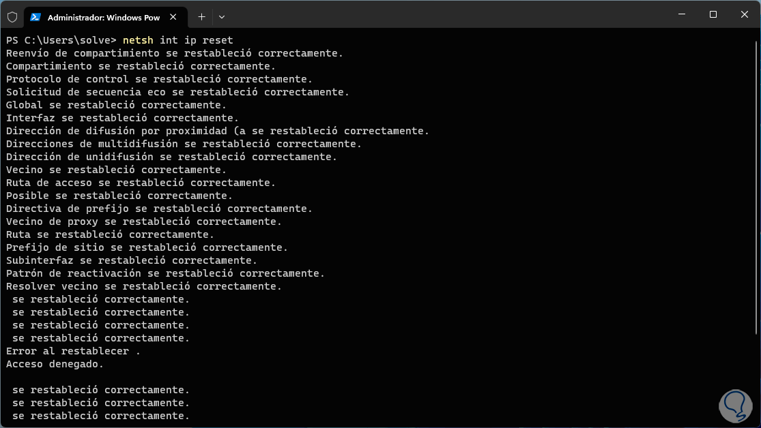Click the 'Error al restablecer' line

click(73, 351)
